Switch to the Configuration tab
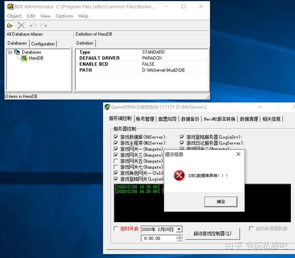 (x=43, y=44)
